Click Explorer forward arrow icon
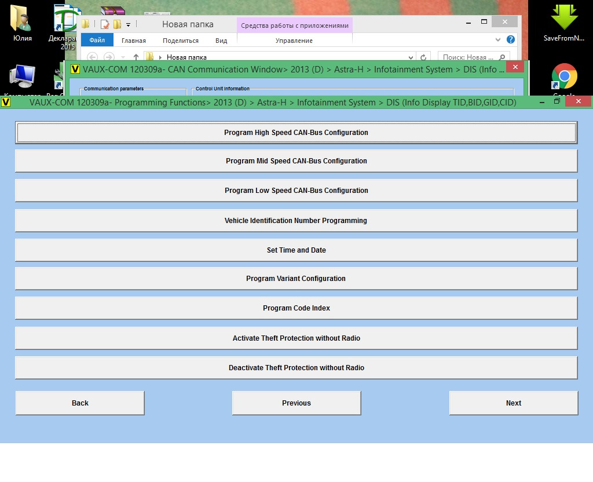593x482 pixels. coord(109,57)
